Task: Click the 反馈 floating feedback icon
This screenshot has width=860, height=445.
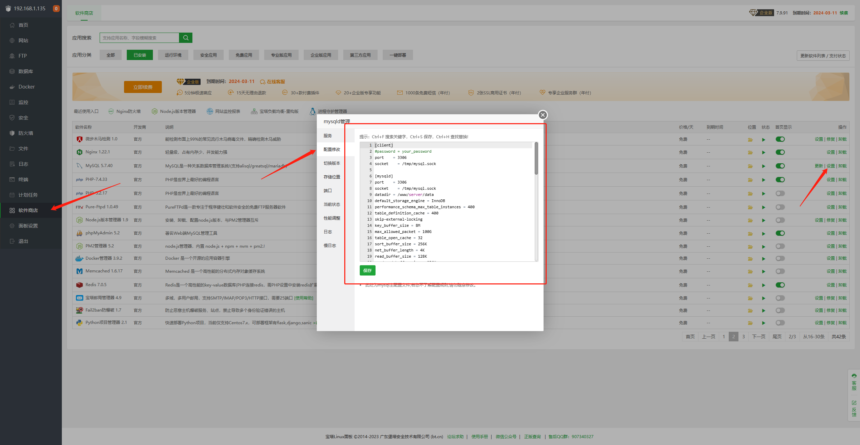Action: point(854,408)
